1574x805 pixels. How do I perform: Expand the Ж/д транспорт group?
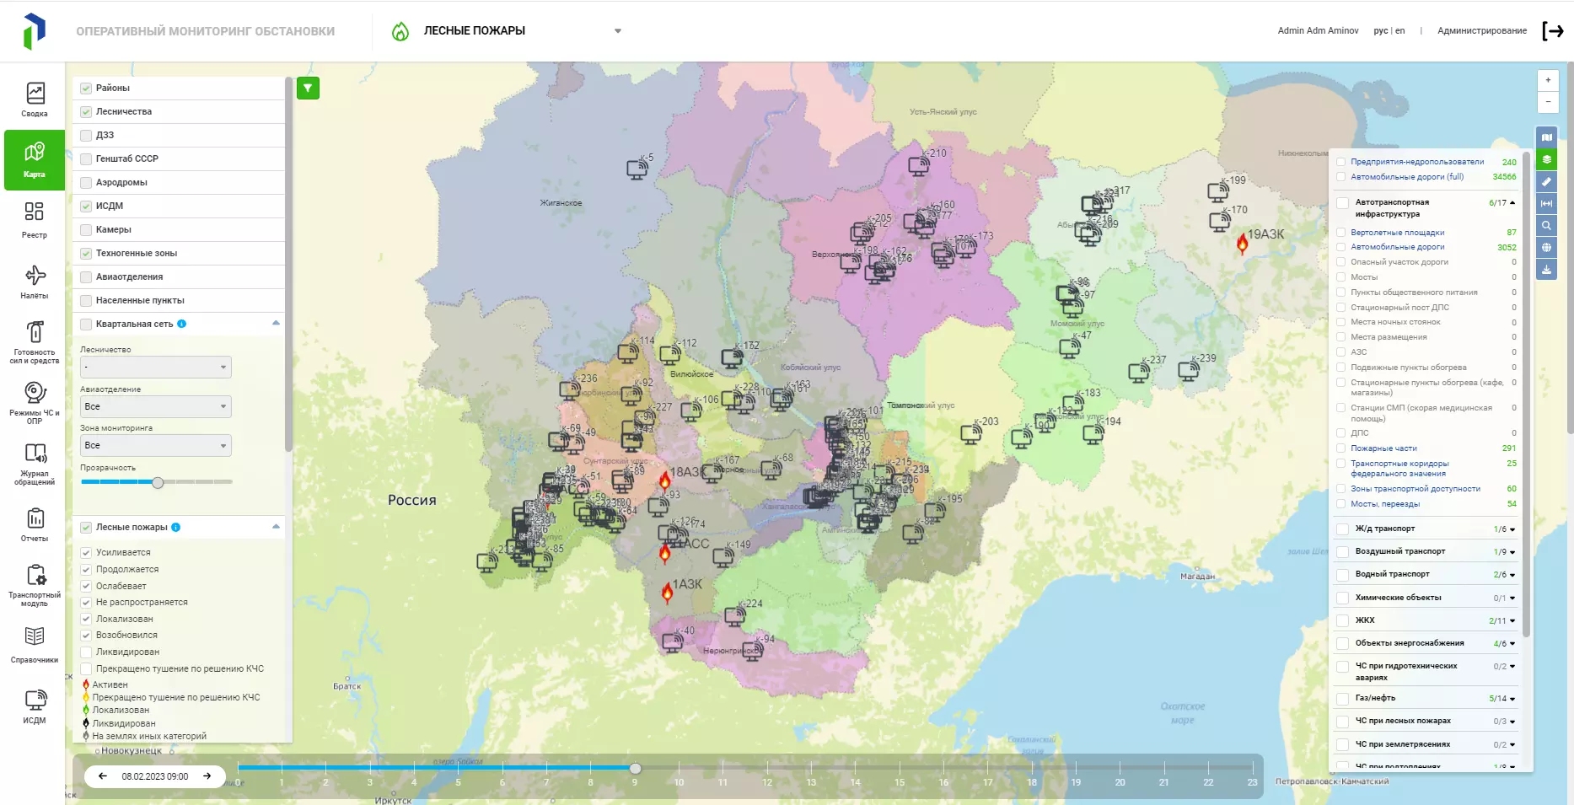(x=1512, y=529)
